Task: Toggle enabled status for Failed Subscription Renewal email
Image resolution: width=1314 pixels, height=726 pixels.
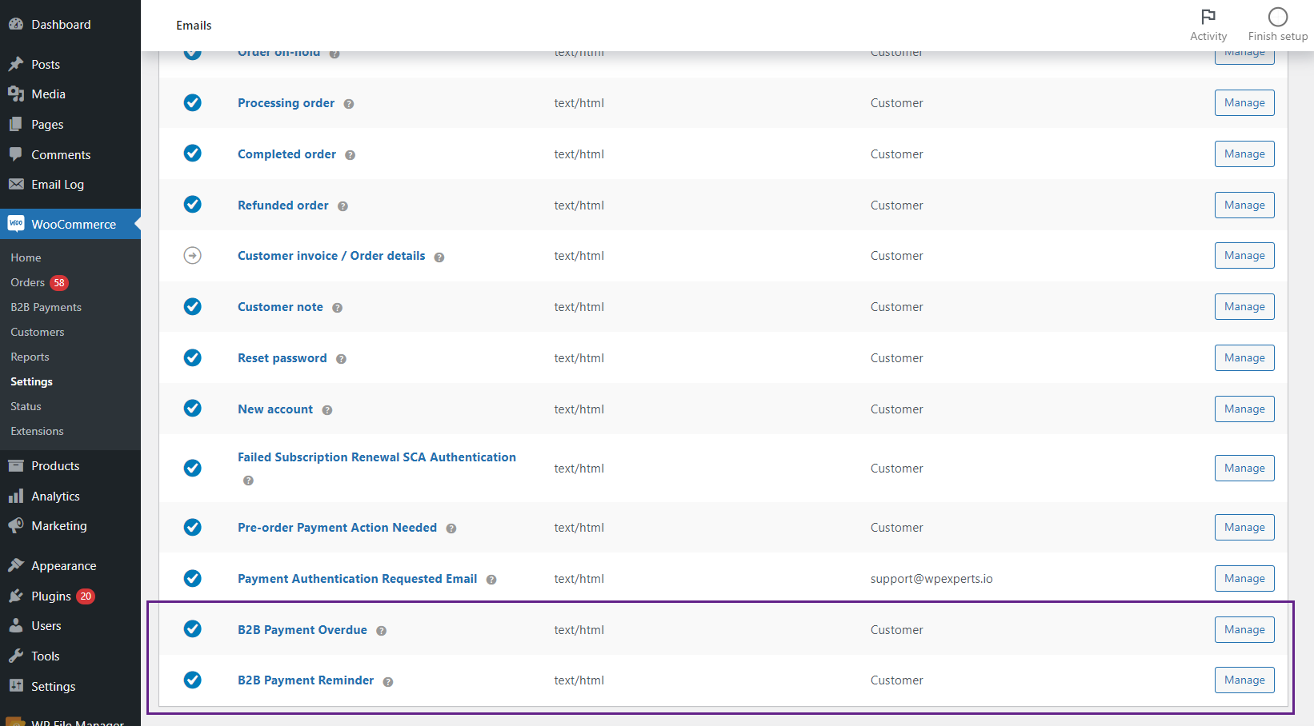Action: [x=193, y=468]
